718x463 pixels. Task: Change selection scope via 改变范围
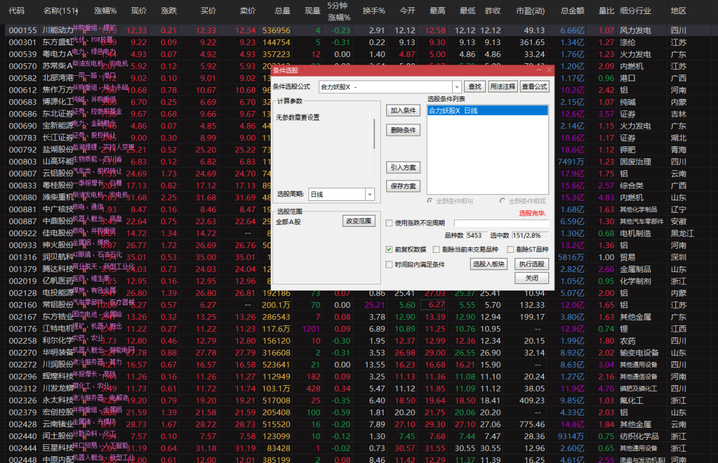[359, 221]
